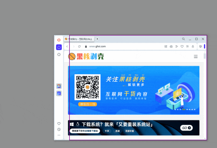Click the search tabs magnifier icon
Screen dimensions: 217x148
pyautogui.click(x=183, y=39)
